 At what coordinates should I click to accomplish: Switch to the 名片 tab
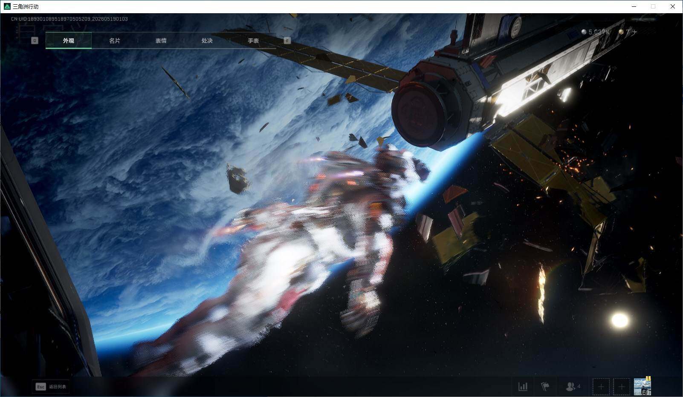coord(115,40)
